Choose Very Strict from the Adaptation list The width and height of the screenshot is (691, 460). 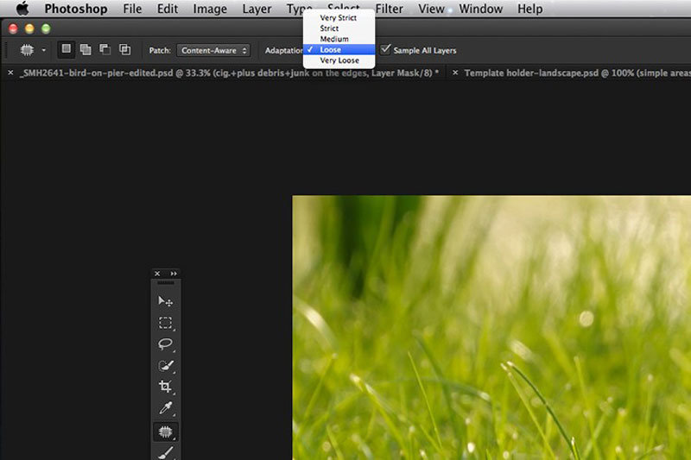(338, 17)
